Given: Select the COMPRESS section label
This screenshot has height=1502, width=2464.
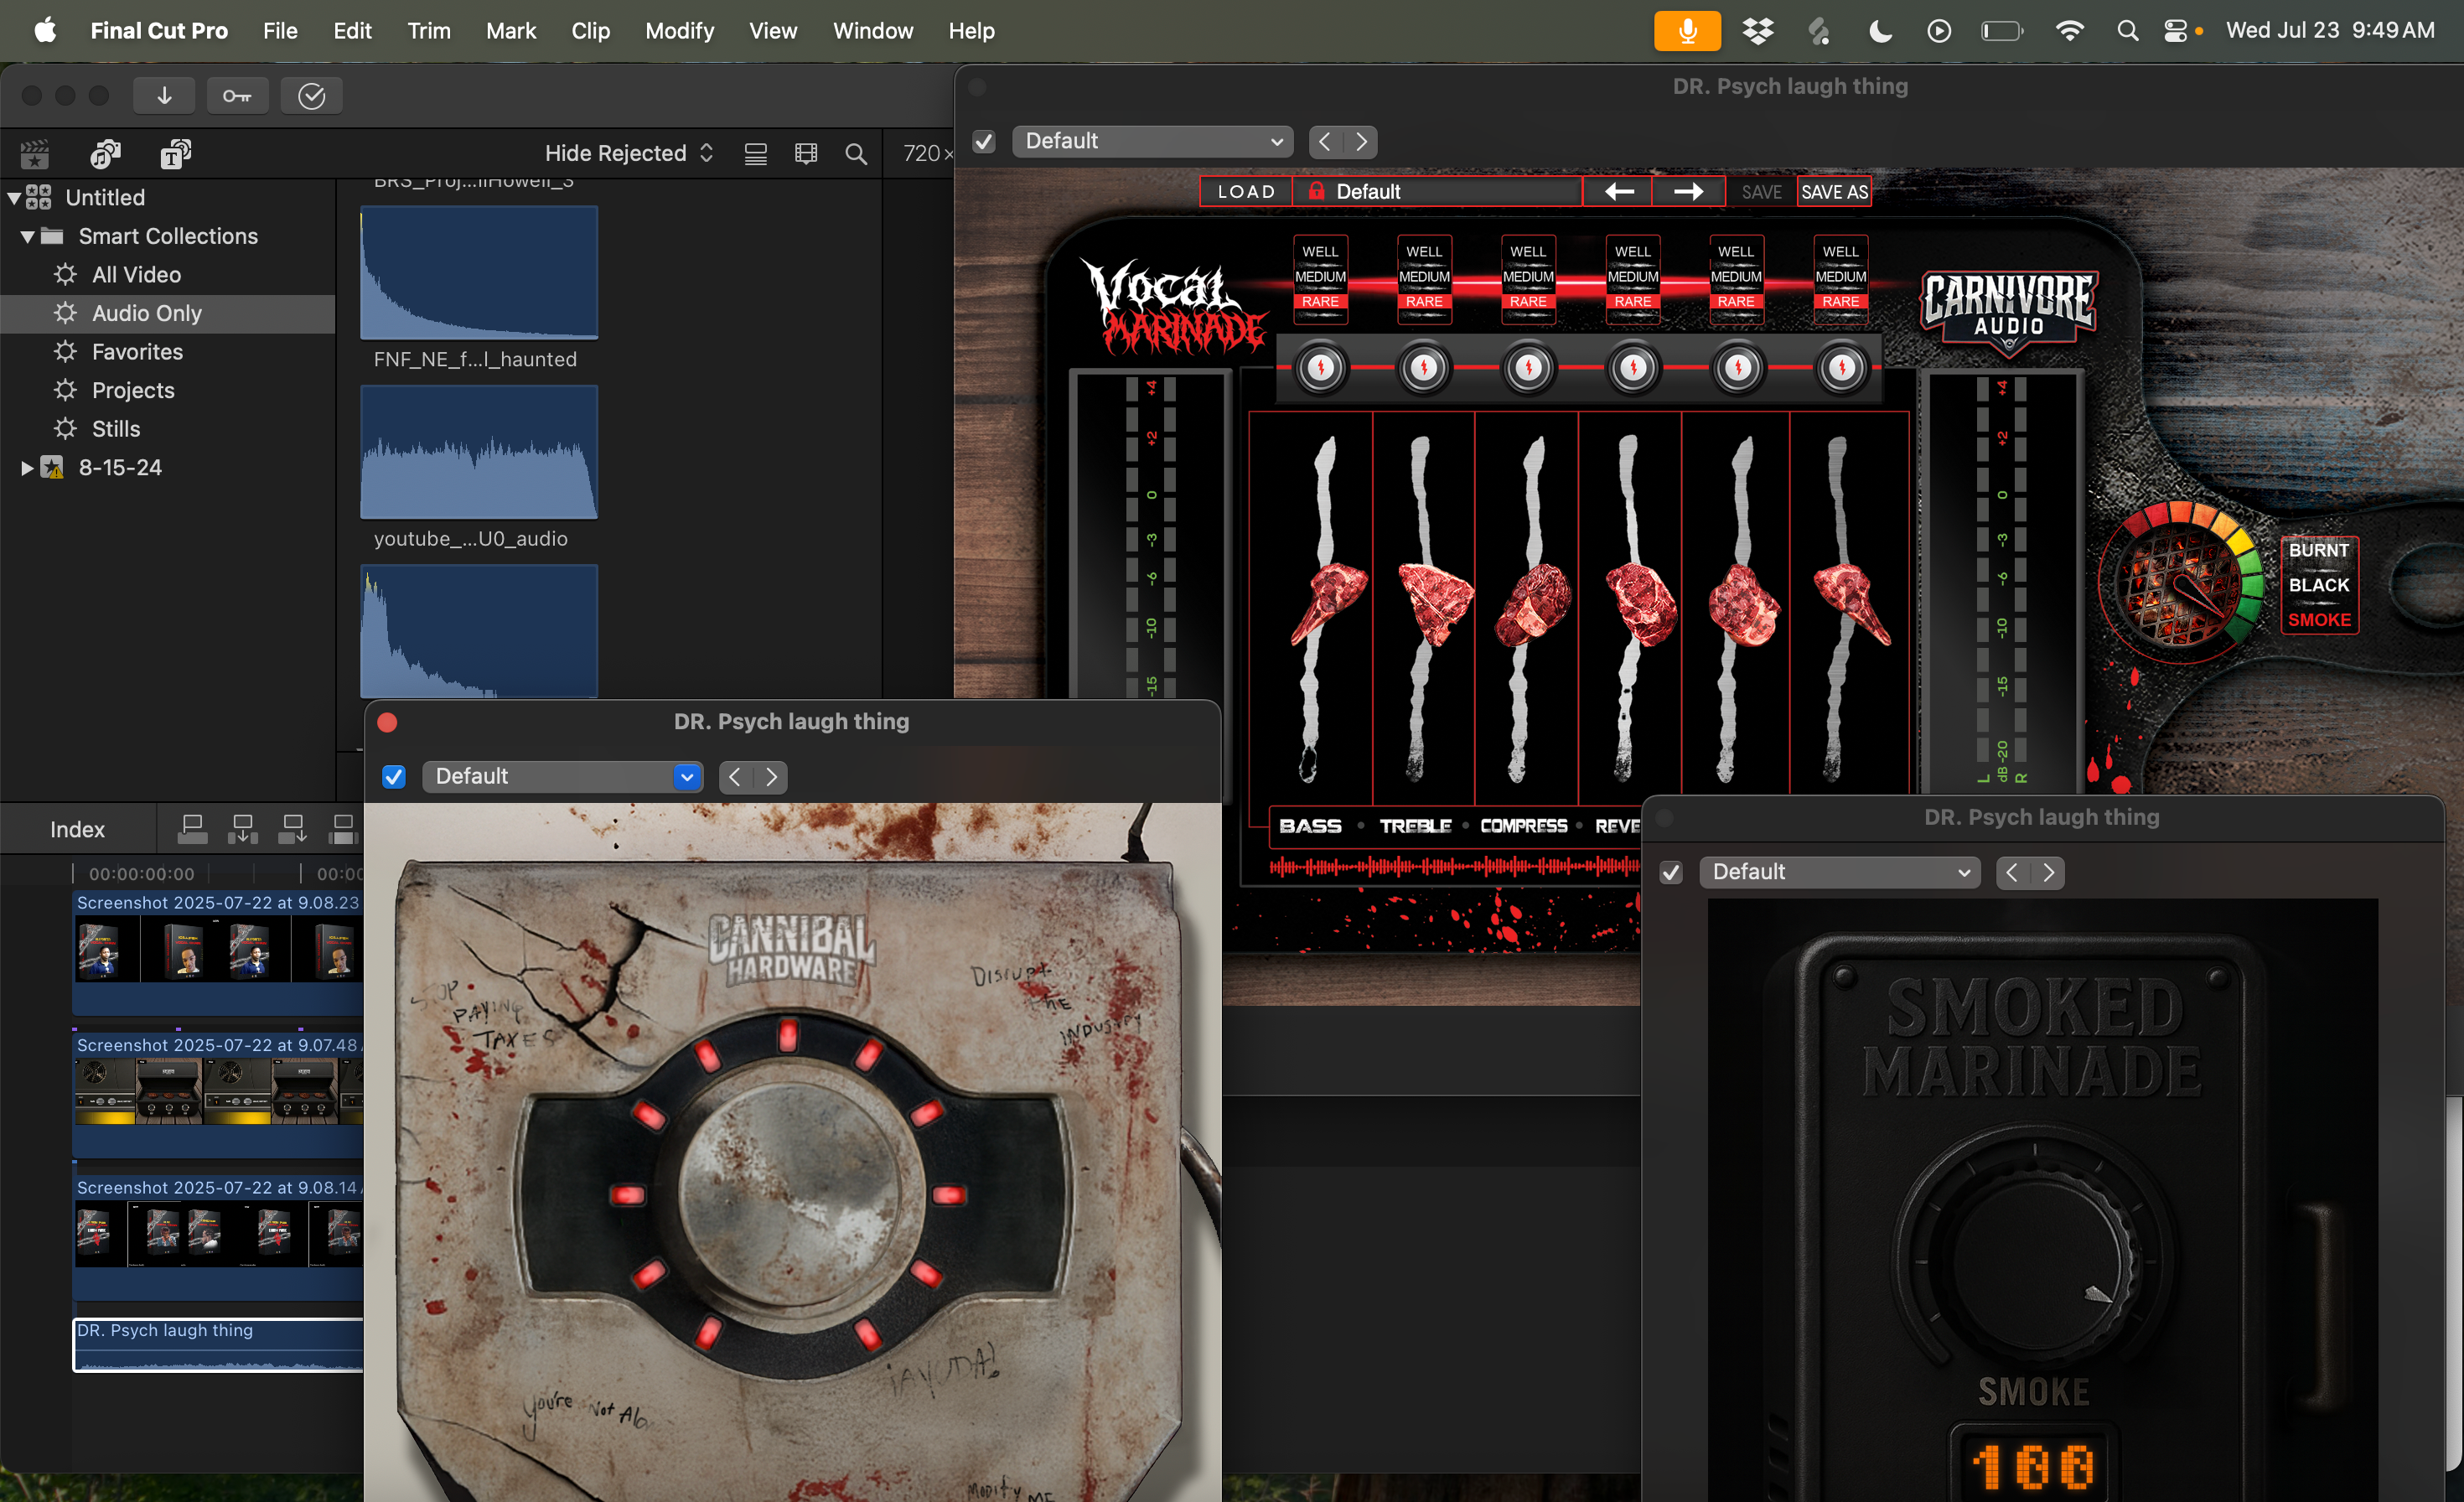Looking at the screenshot, I should click(1523, 826).
